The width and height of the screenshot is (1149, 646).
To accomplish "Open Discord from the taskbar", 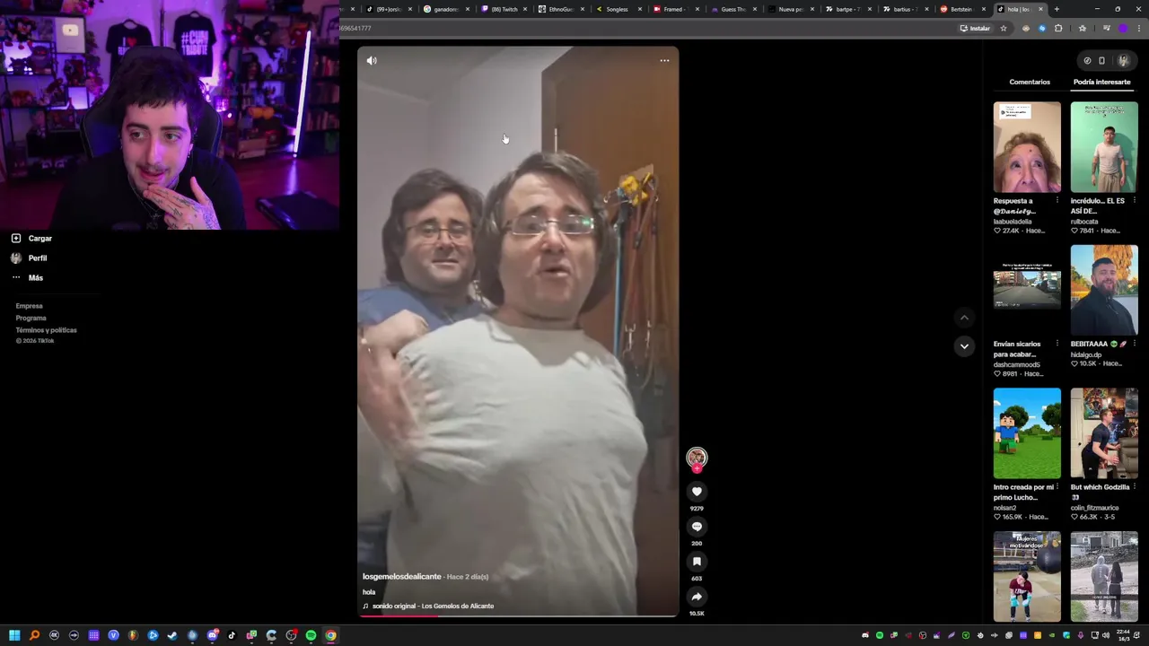I will [212, 635].
